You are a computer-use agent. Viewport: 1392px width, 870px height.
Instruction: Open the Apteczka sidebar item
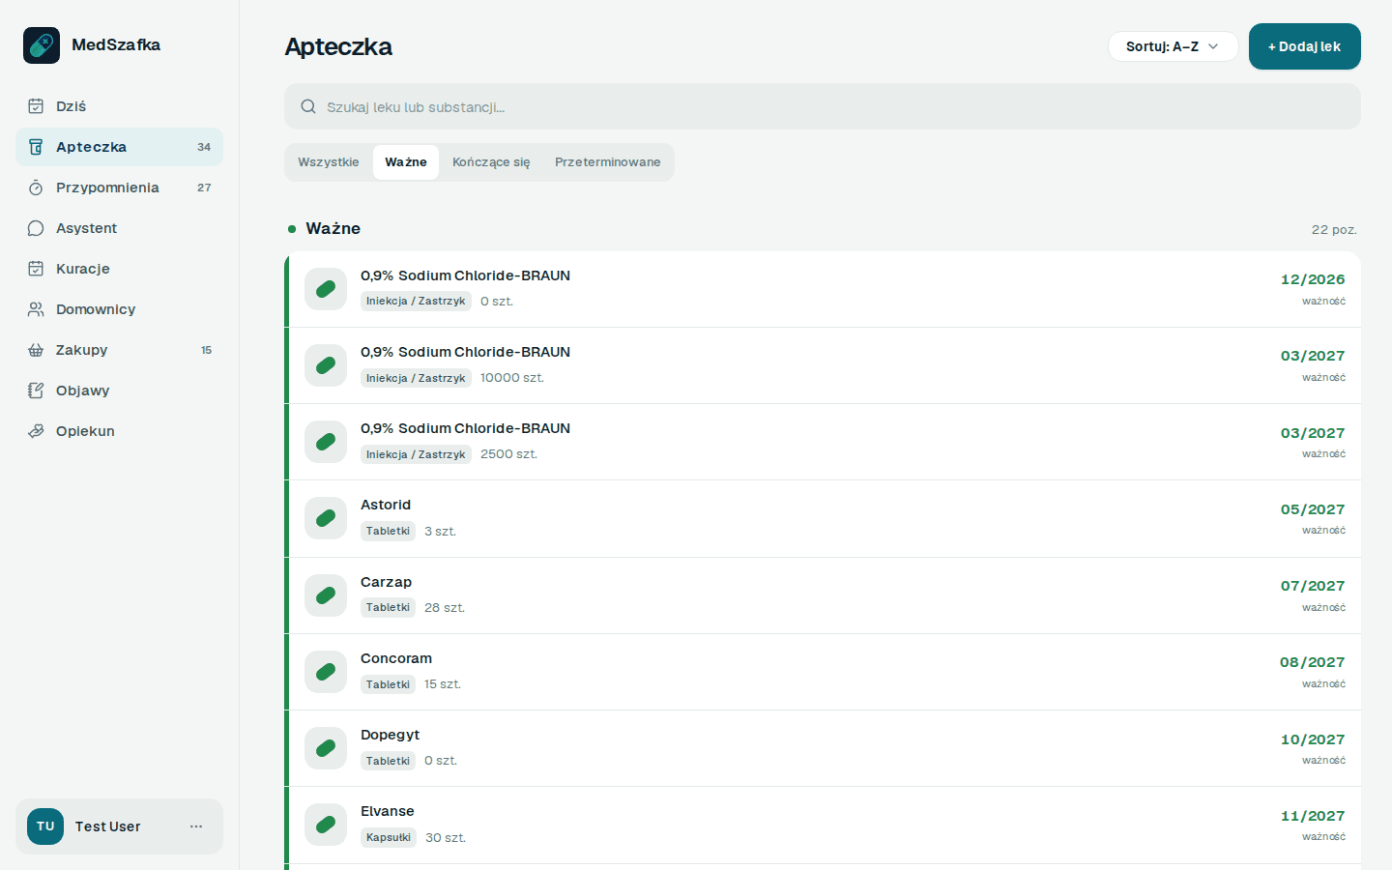point(119,147)
